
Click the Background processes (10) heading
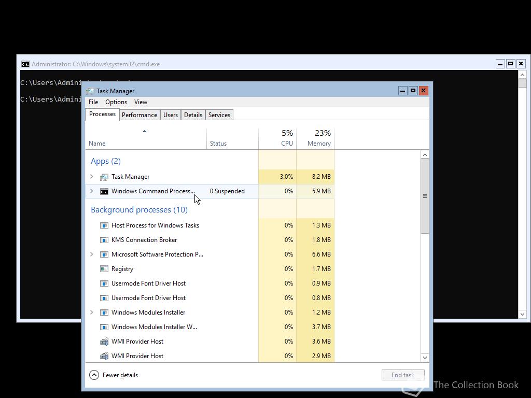pos(139,210)
